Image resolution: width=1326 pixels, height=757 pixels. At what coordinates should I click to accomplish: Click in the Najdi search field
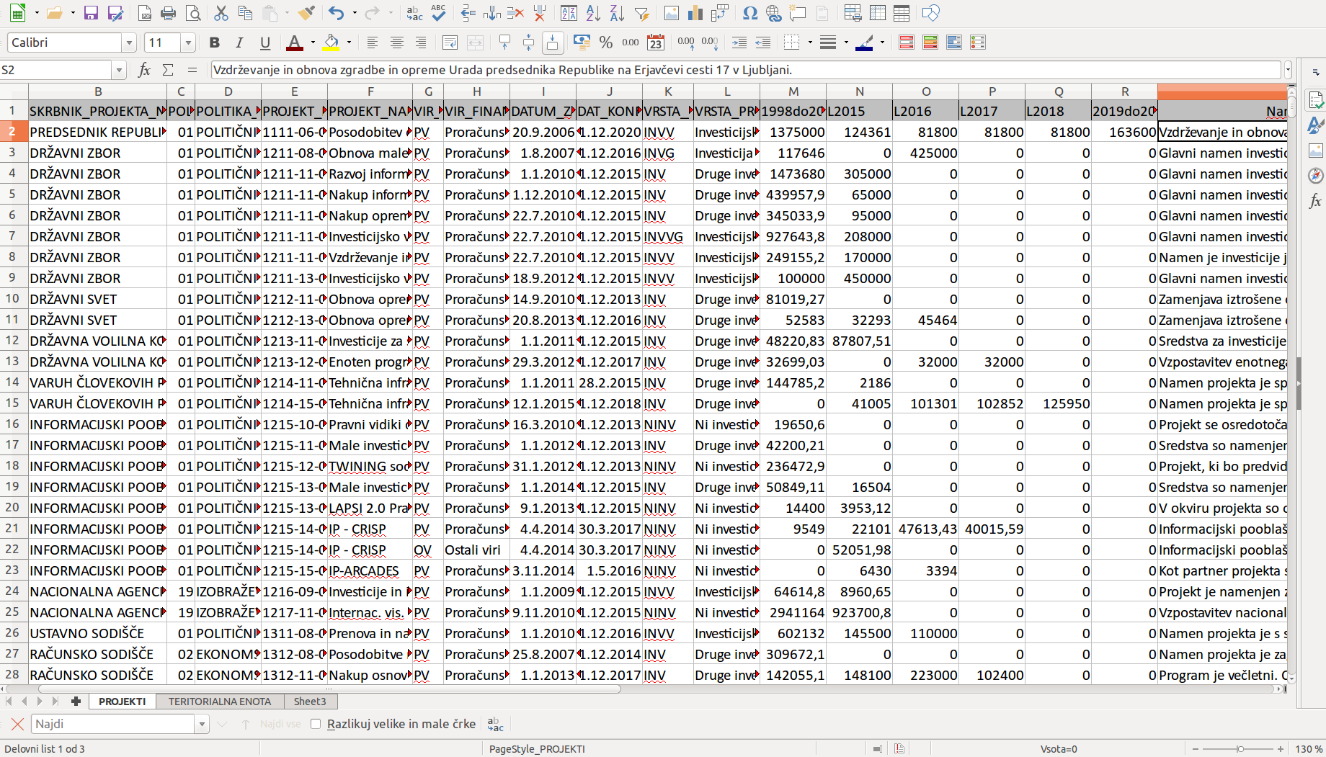click(x=112, y=724)
